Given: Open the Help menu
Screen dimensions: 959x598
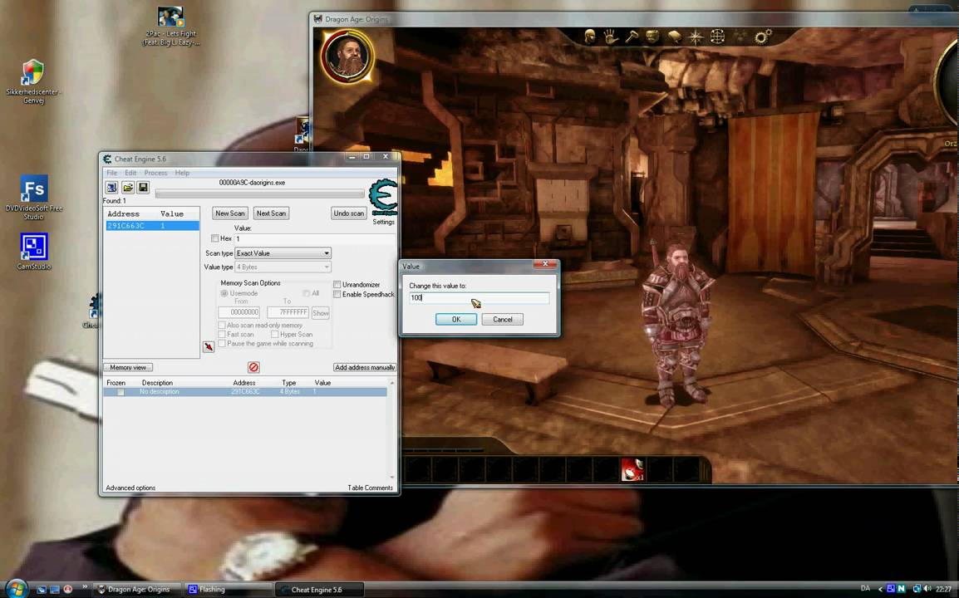Looking at the screenshot, I should click(x=182, y=173).
